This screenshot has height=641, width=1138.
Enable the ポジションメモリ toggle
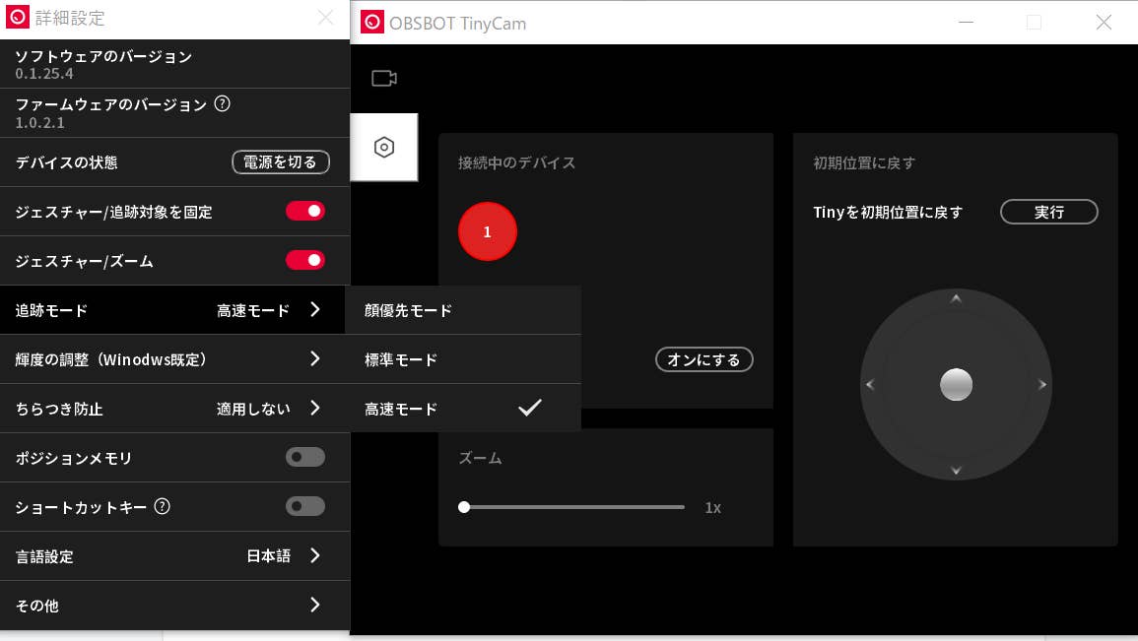click(x=304, y=457)
